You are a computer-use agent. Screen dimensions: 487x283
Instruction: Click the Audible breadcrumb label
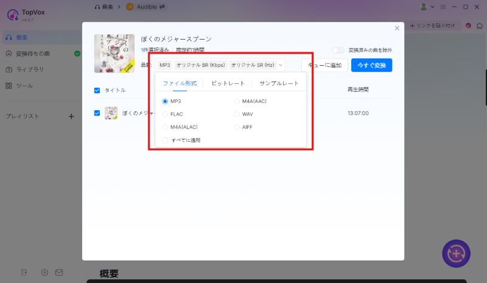click(x=147, y=7)
